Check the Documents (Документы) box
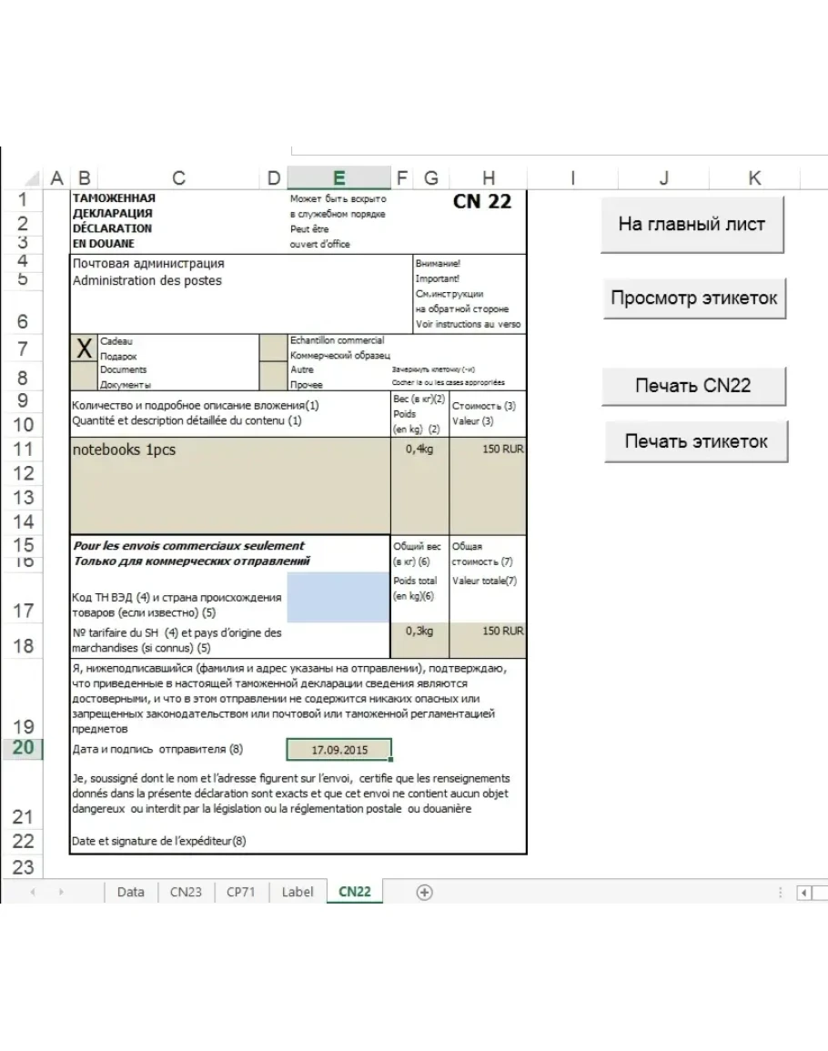Image resolution: width=828 pixels, height=1051 pixels. pyautogui.click(x=84, y=376)
